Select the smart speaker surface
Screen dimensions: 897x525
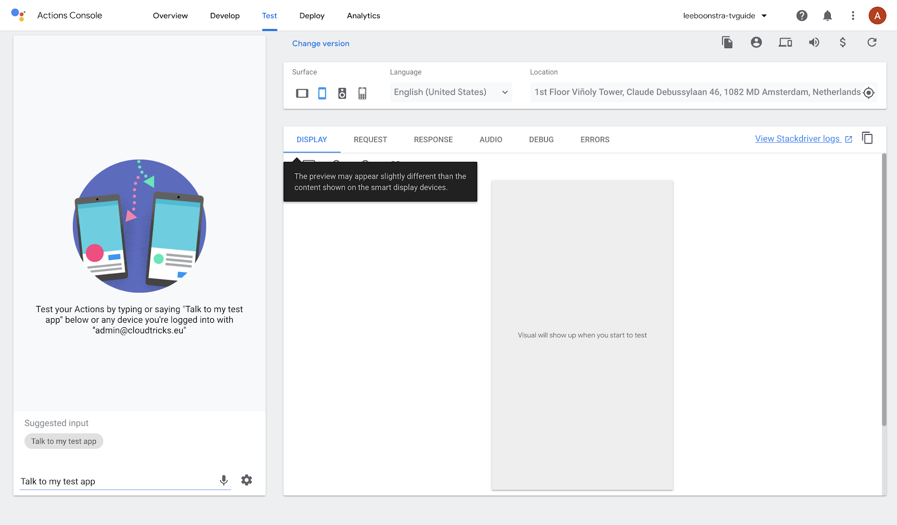pos(342,93)
